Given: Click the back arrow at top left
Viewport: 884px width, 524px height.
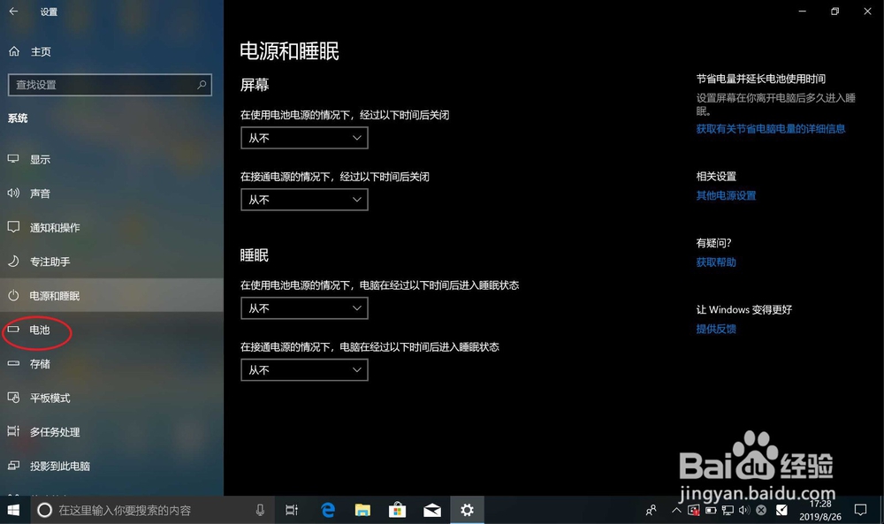Looking at the screenshot, I should (x=13, y=11).
